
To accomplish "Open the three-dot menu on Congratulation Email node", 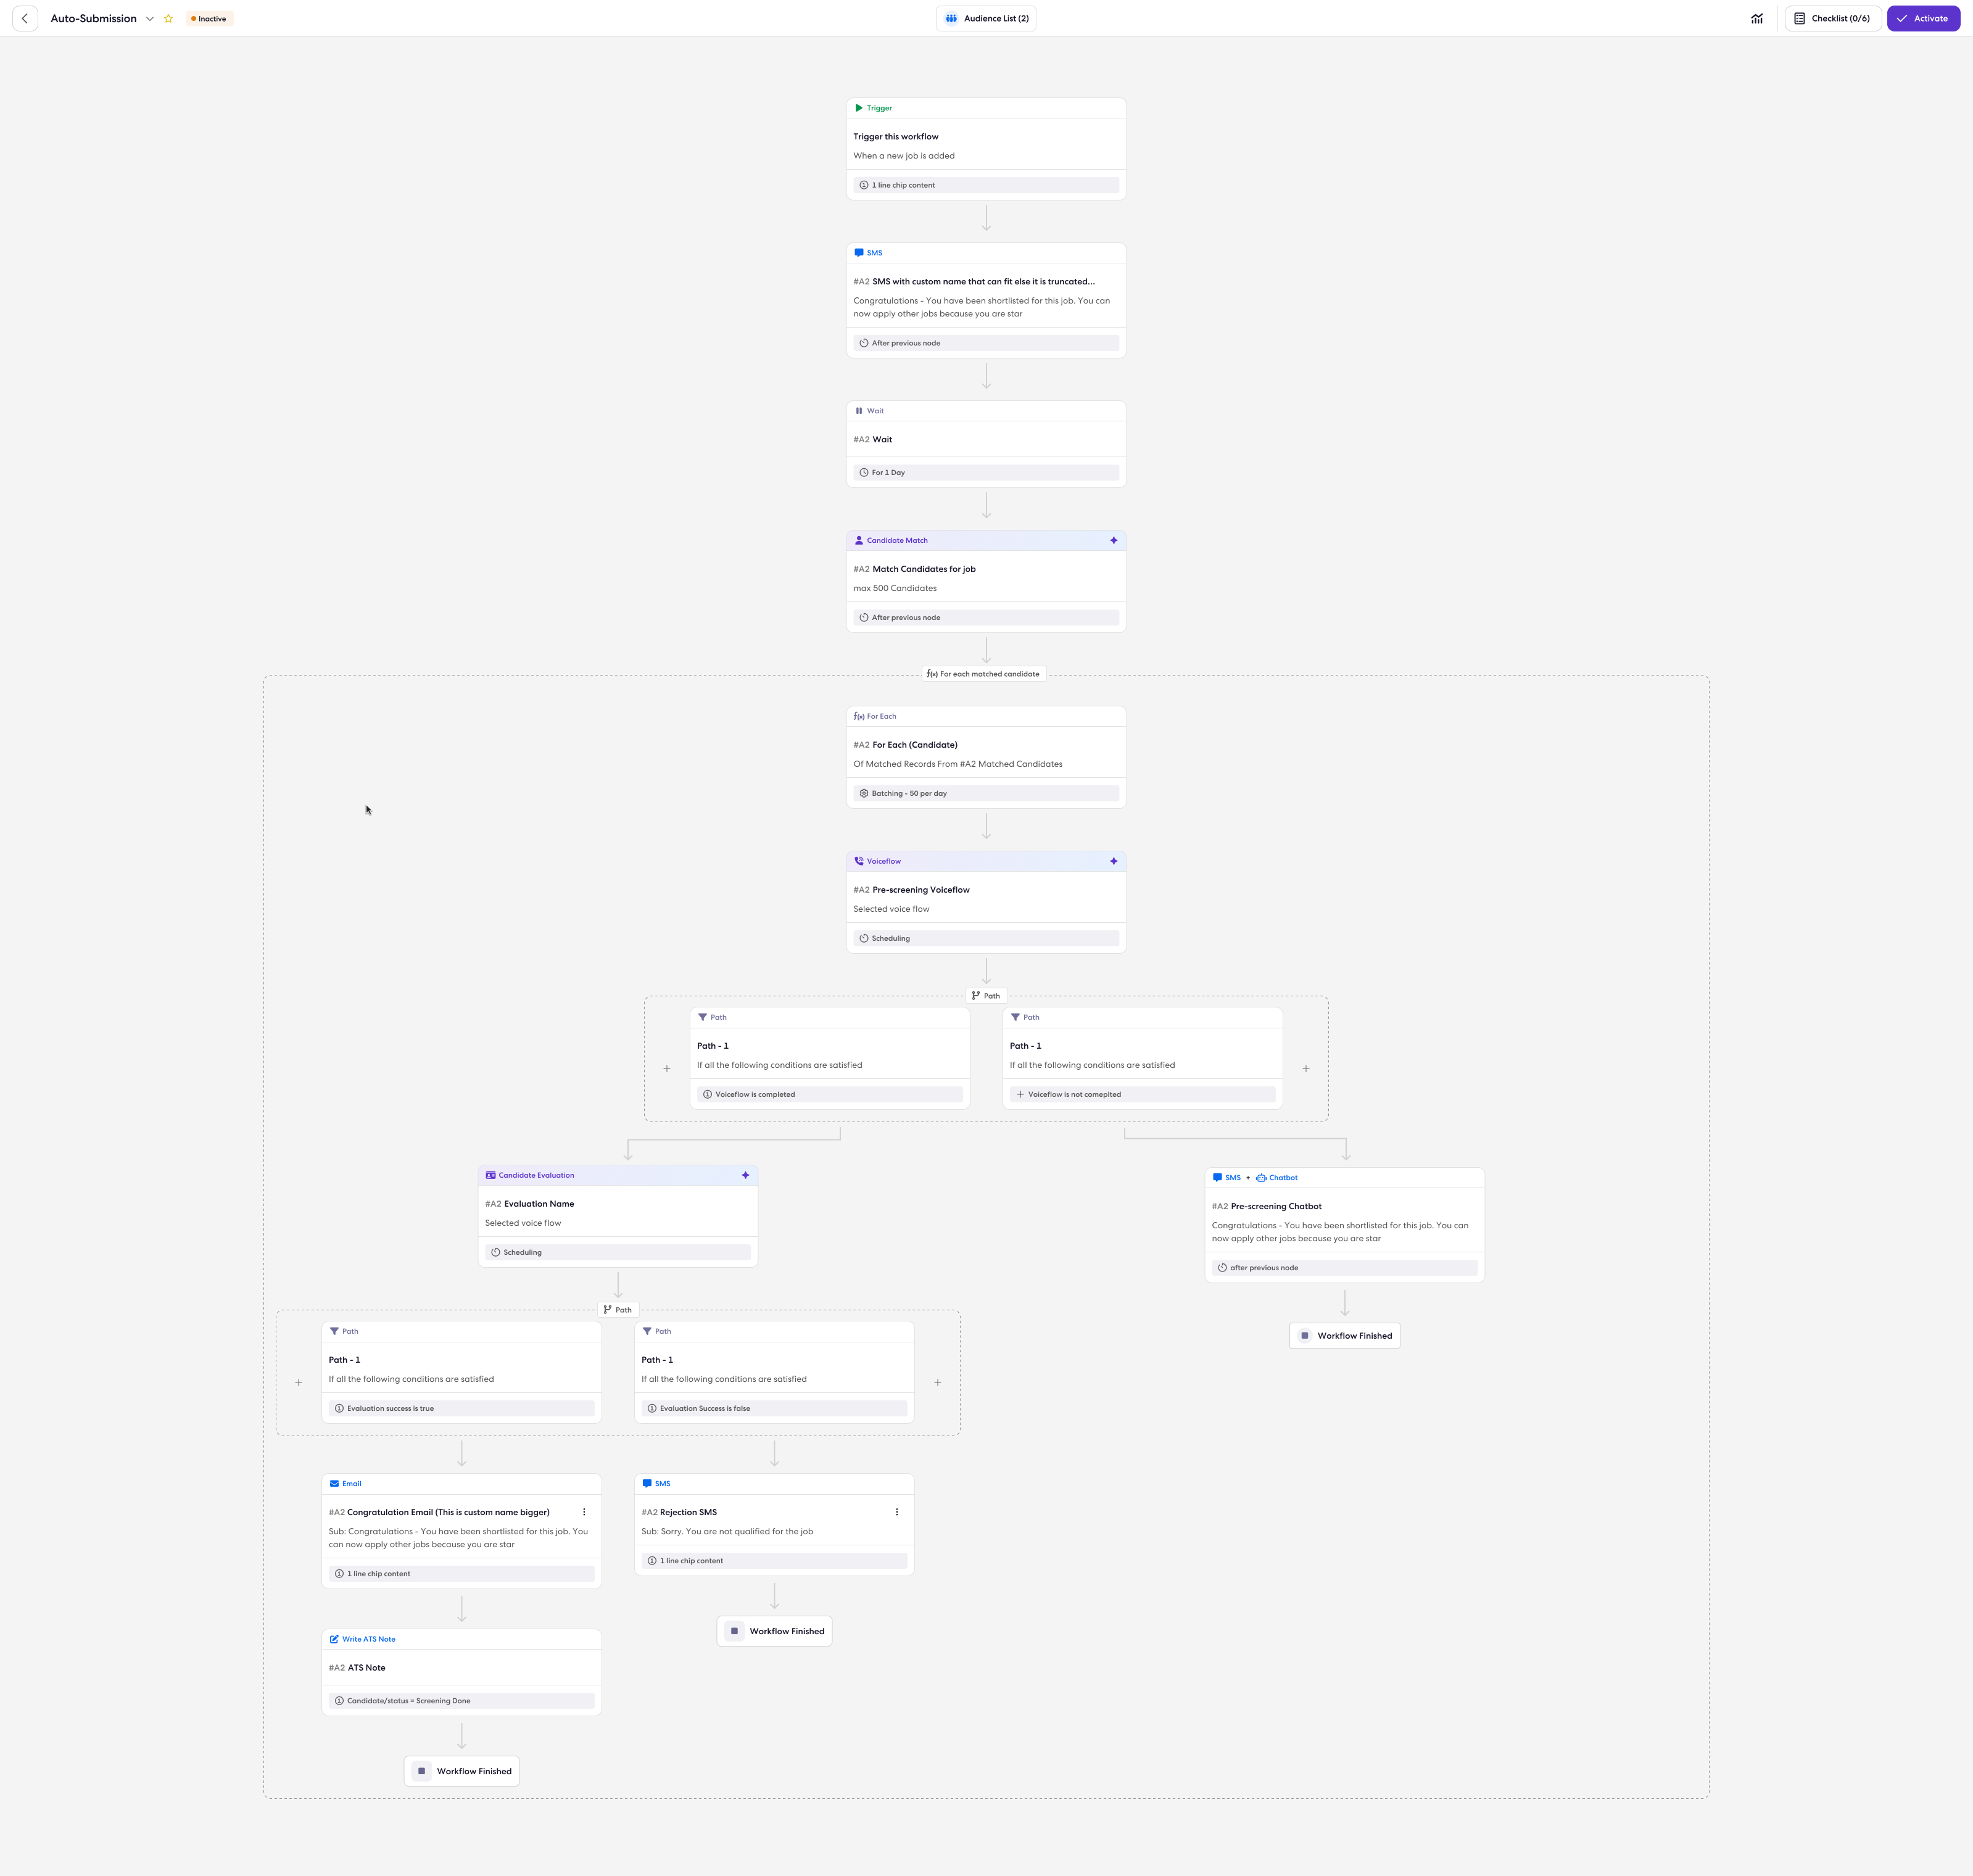I will (x=584, y=1512).
